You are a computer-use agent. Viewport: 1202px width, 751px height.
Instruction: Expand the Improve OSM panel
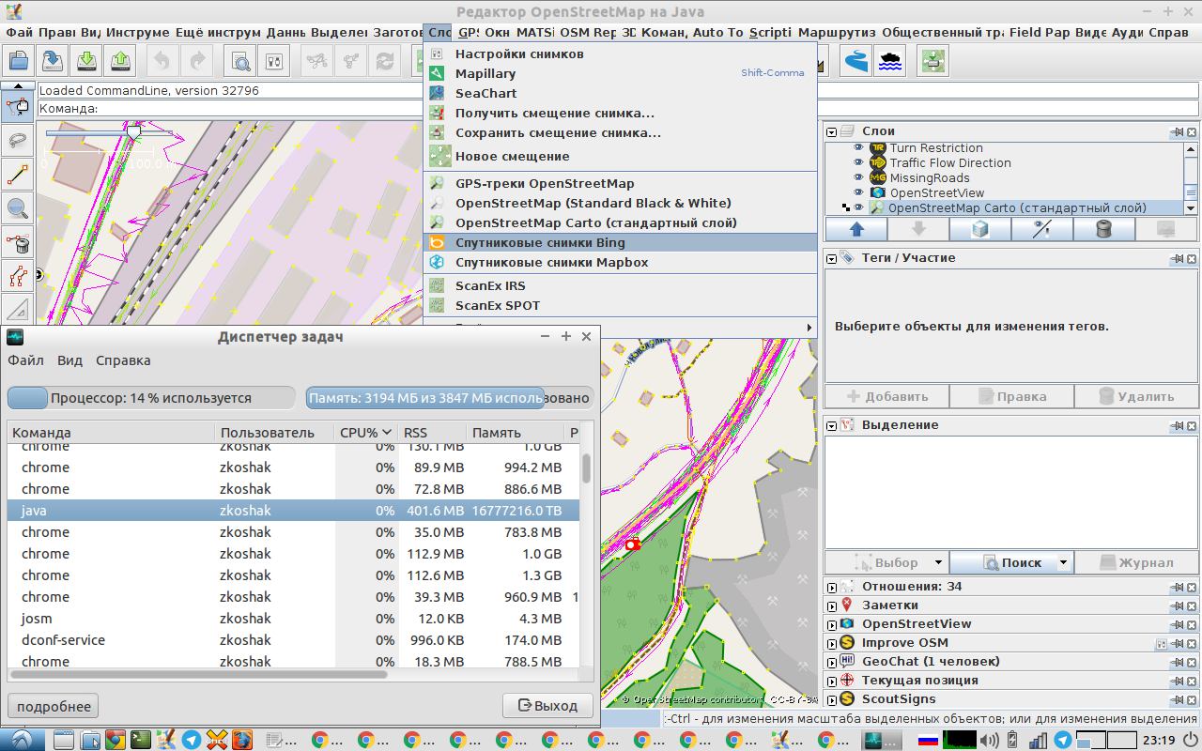click(831, 643)
